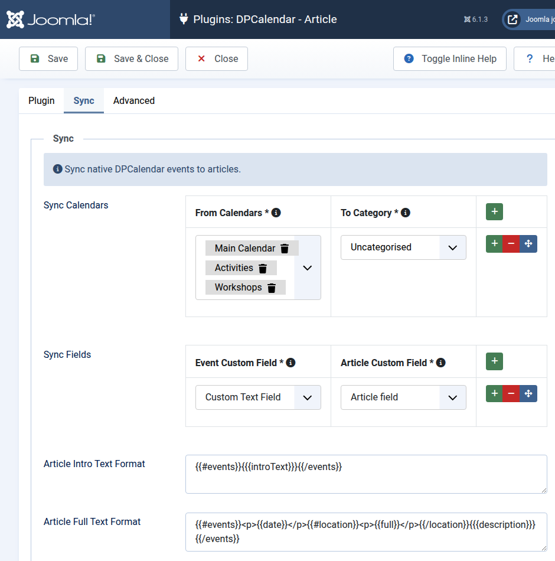This screenshot has width=555, height=561.
Task: Add row after Custom Text Field row
Action: pos(495,393)
